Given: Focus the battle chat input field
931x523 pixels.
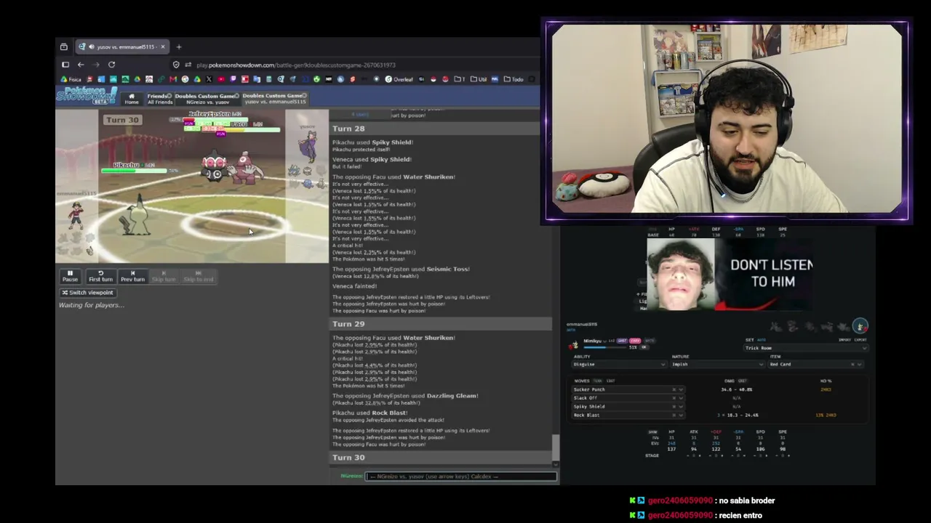Looking at the screenshot, I should pos(461,477).
